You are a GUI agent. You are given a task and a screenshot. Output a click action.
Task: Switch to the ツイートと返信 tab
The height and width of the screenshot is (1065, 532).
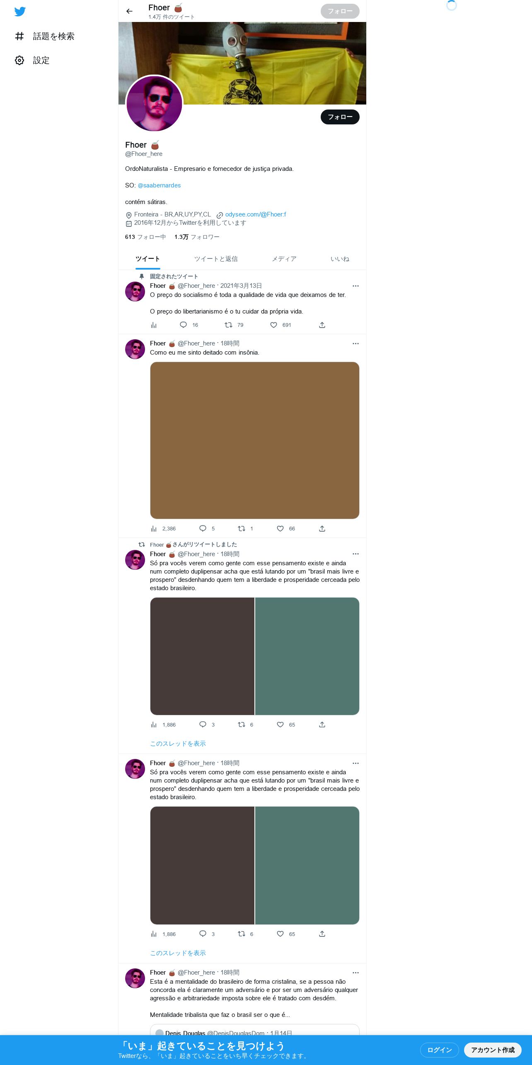pyautogui.click(x=216, y=259)
